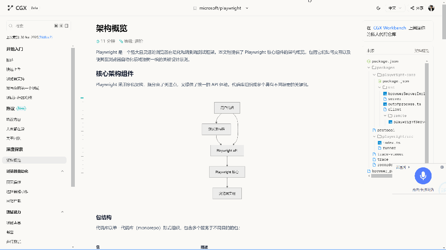Click the playwrightServer TypeScript file icon

pos(391,122)
